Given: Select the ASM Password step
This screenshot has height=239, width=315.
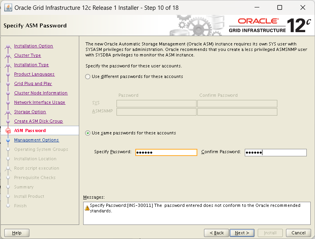Looking at the screenshot, I should 30,130.
